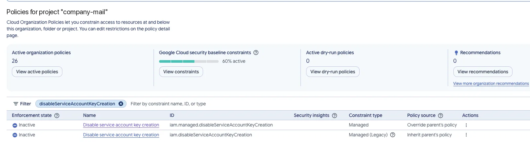The height and width of the screenshot is (142, 530).
Task: Open actions menu for iam.disableServiceAccountKeyCreation row
Action: (x=466, y=135)
